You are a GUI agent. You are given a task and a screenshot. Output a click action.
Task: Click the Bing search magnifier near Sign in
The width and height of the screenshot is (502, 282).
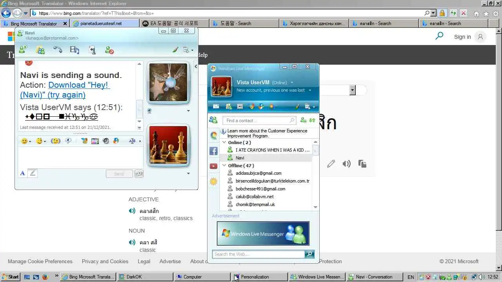click(x=439, y=36)
